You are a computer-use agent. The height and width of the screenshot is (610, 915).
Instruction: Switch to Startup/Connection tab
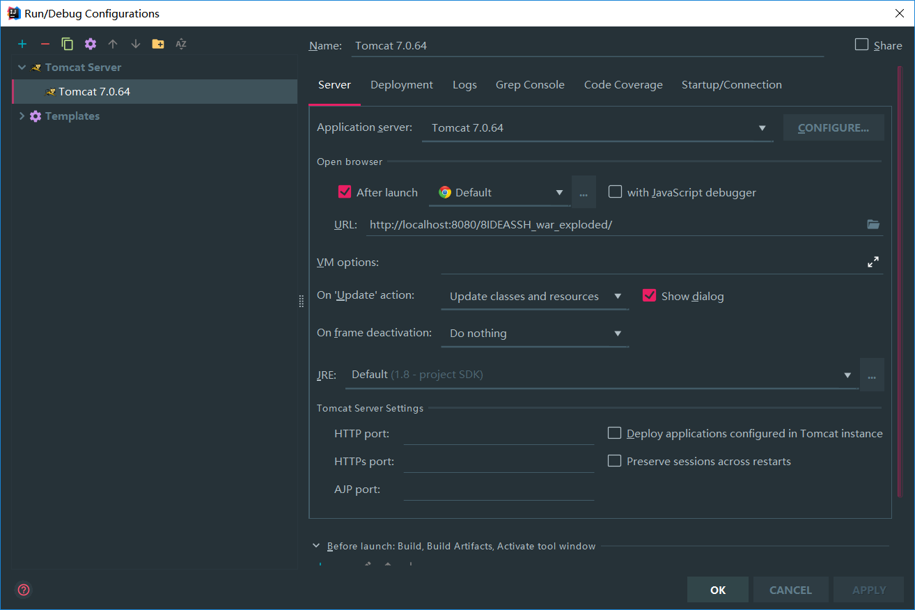pos(731,85)
